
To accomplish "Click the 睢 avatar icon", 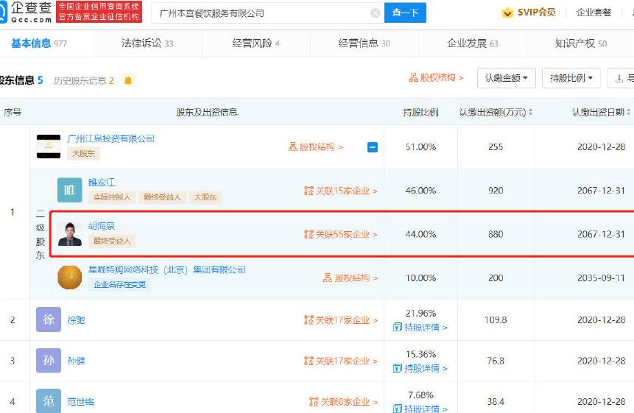I will coord(69,190).
